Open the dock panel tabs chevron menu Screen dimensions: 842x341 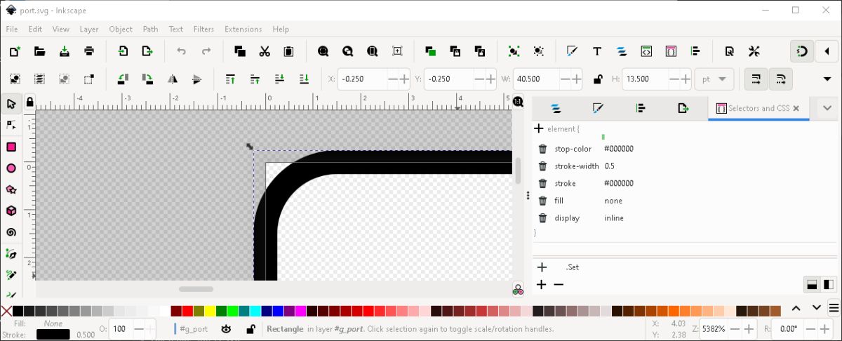click(x=827, y=108)
